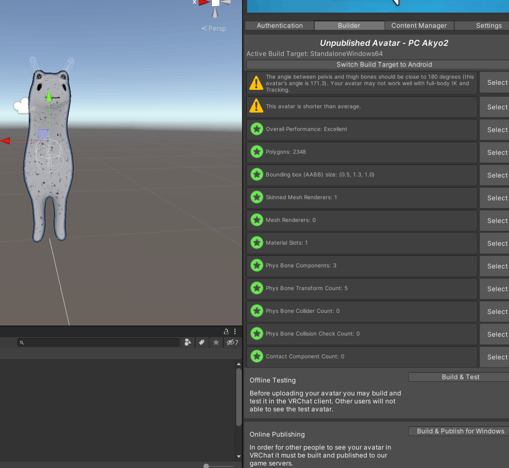Click green star beside Phys Bone Collider Count
The image size is (509, 468).
257,311
